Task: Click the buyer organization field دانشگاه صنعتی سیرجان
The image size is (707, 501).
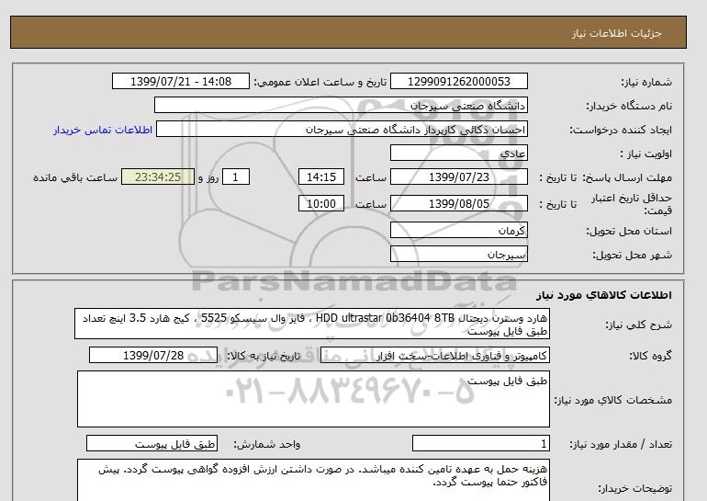Action: point(341,105)
